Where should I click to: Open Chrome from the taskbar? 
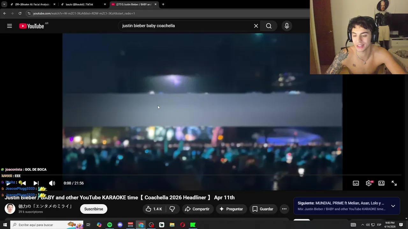(x=141, y=225)
